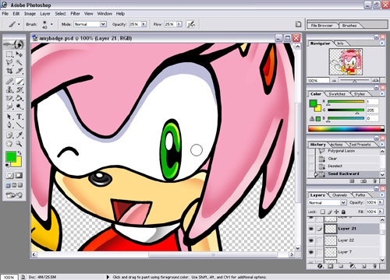Open the Image menu
Image resolution: width=390 pixels, height=280 pixels.
point(30,13)
